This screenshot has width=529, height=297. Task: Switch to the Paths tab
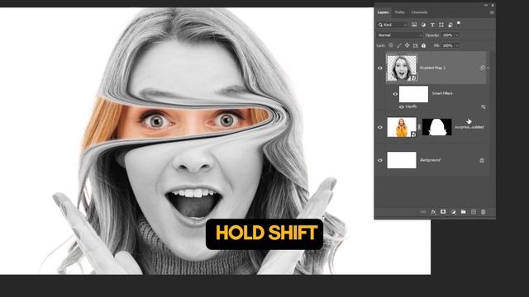pyautogui.click(x=399, y=12)
